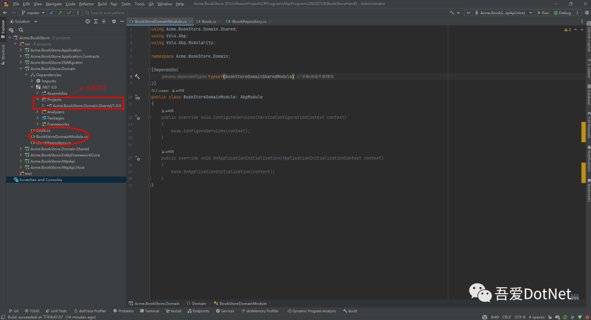Open the Structure tool window tab
The width and height of the screenshot is (591, 320).
pyautogui.click(x=3, y=54)
